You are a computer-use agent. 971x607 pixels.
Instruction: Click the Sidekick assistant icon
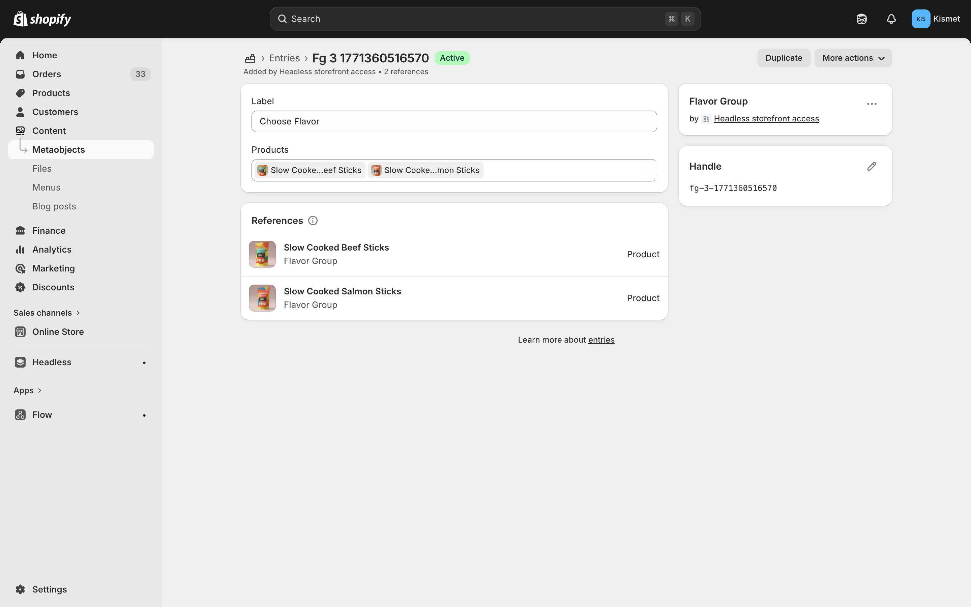861,19
